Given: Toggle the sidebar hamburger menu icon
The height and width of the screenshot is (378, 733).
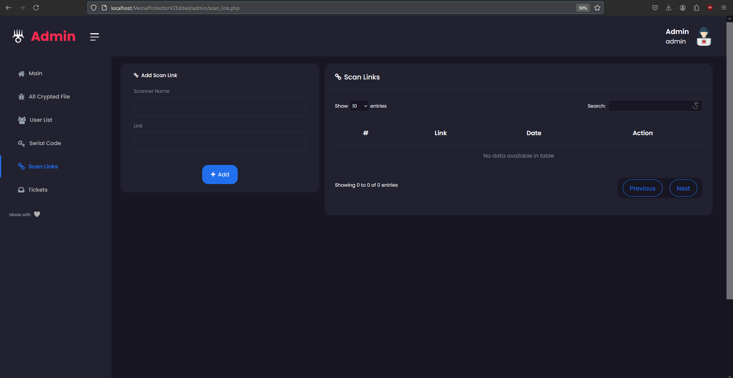Looking at the screenshot, I should click(94, 37).
